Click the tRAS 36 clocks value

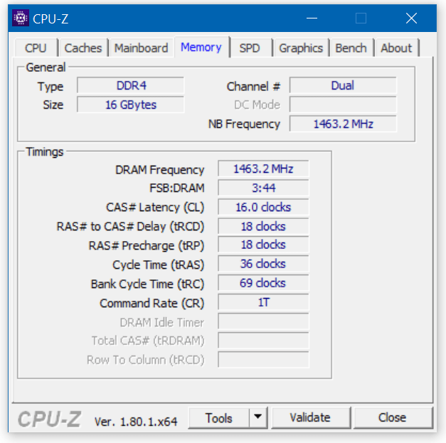coord(263,264)
